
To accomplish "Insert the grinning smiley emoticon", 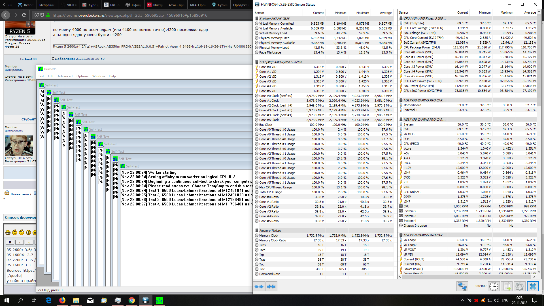I will [x=8, y=233].
